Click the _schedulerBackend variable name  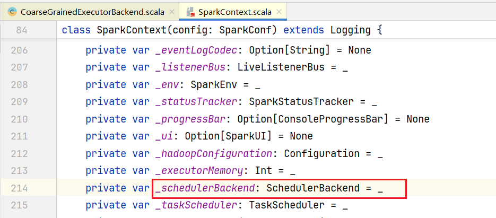click(x=205, y=188)
